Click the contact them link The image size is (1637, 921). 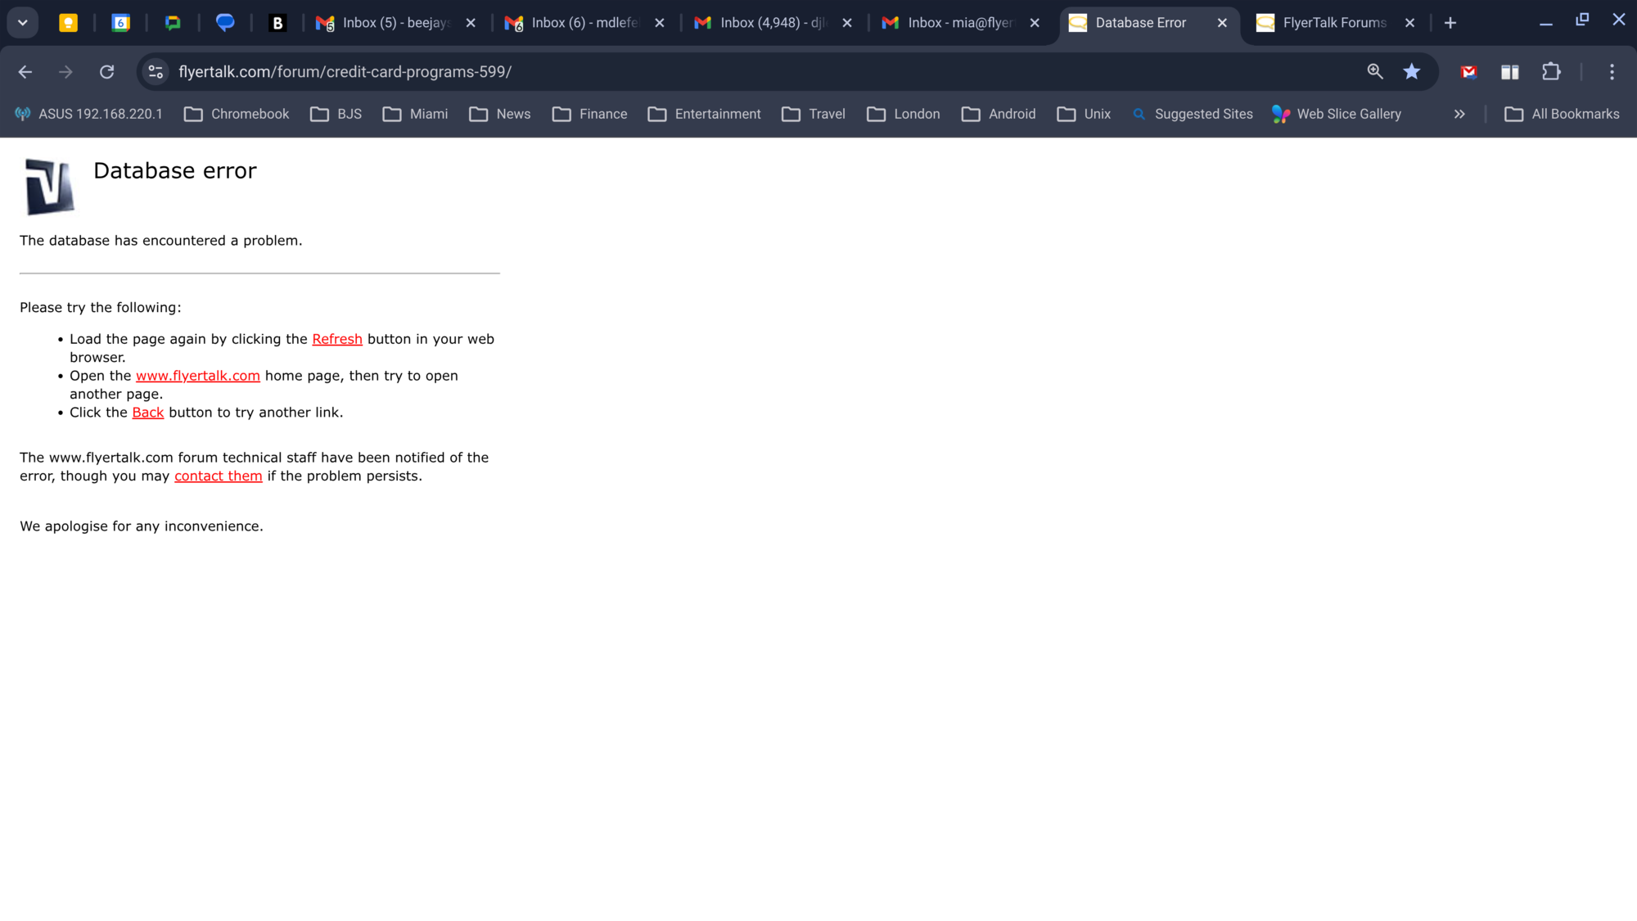(219, 476)
